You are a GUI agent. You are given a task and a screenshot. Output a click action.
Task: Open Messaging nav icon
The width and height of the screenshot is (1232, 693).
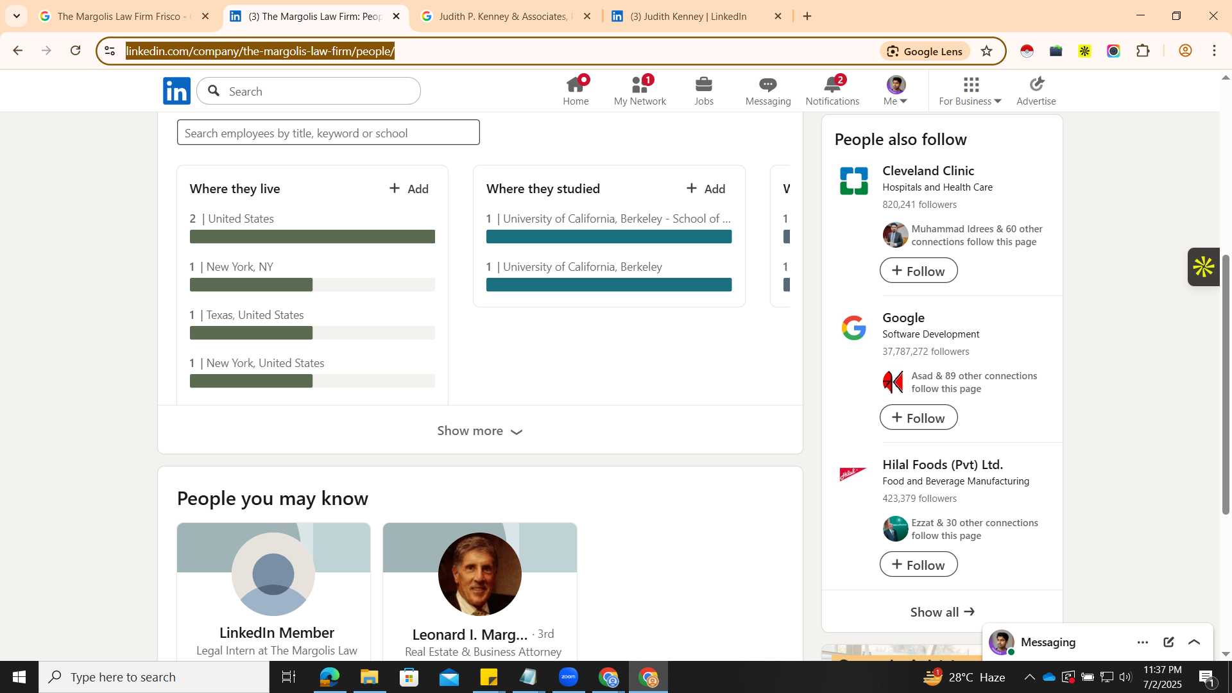(x=768, y=91)
